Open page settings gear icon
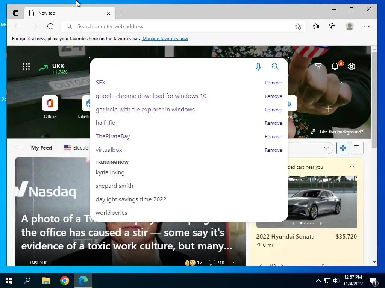Viewport: 385px width, 288px height. tap(352, 66)
